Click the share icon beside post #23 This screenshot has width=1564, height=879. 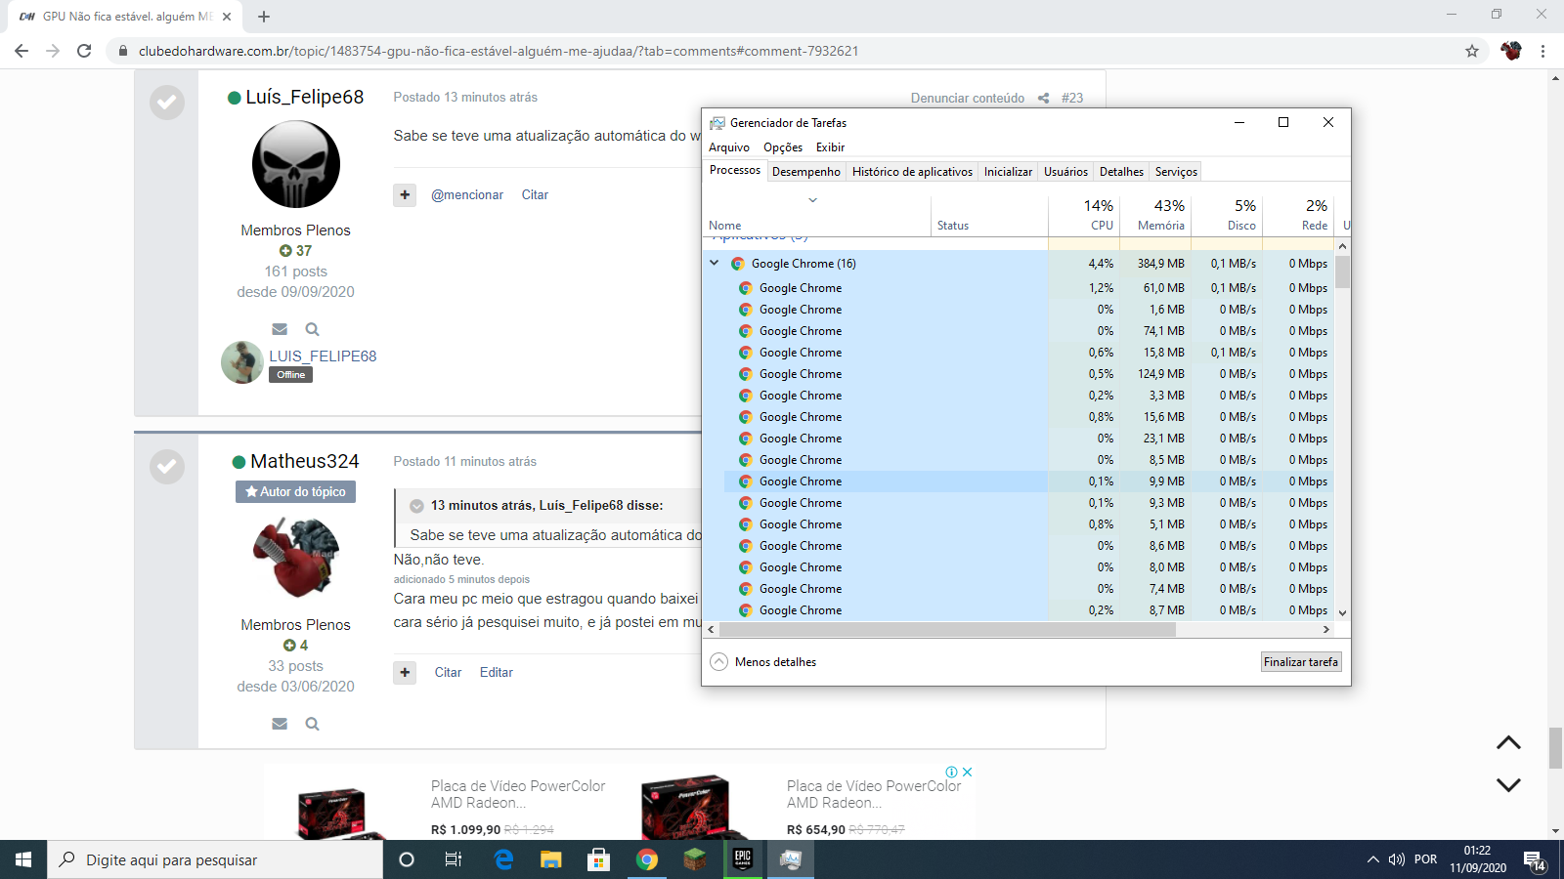click(1043, 98)
